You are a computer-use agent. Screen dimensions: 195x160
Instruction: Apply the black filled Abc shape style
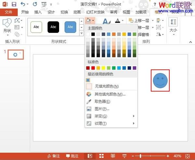click(53, 27)
